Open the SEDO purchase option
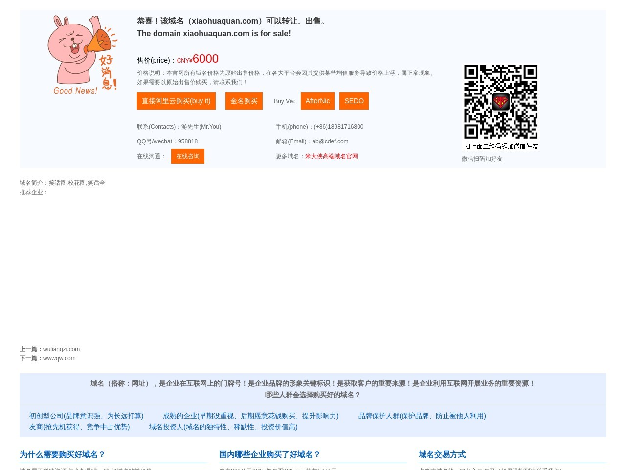This screenshot has width=626, height=470. click(354, 101)
